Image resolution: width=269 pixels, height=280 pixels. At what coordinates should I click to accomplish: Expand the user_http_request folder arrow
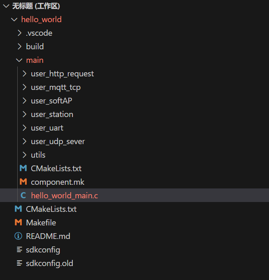pos(24,73)
